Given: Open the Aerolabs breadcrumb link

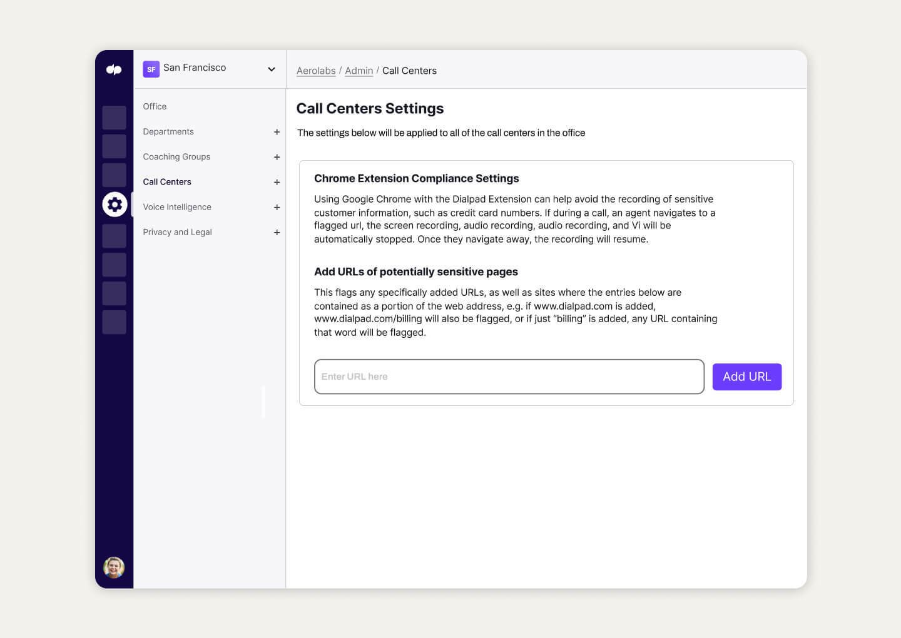Looking at the screenshot, I should click(316, 71).
